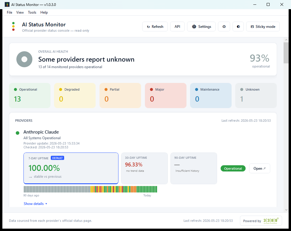Select the 7-day uptime default card
This screenshot has height=231, width=291.
[x=71, y=168]
